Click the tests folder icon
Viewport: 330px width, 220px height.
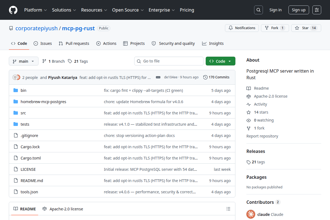16,124
